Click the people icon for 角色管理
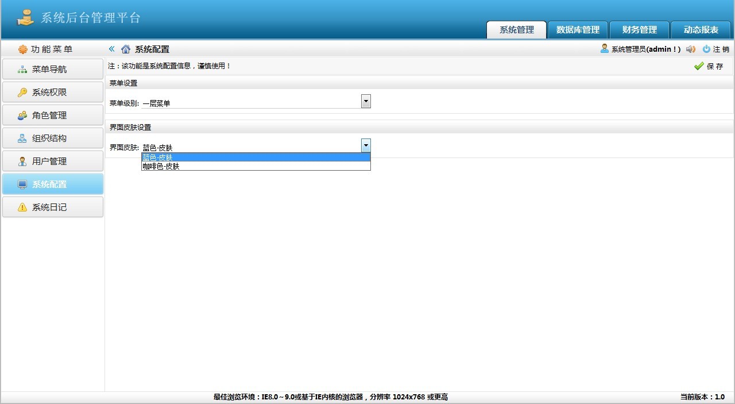This screenshot has height=404, width=735. (x=22, y=116)
